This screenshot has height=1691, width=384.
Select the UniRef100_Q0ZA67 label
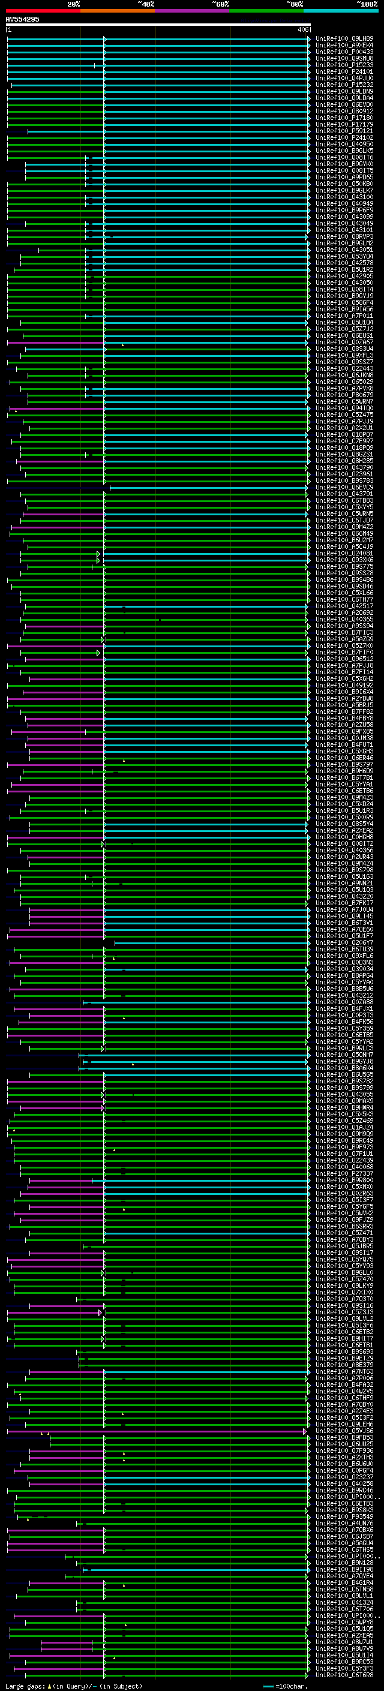point(344,342)
